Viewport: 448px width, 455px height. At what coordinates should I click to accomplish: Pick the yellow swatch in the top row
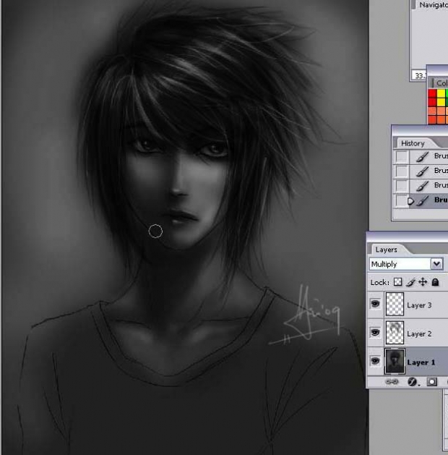(441, 93)
